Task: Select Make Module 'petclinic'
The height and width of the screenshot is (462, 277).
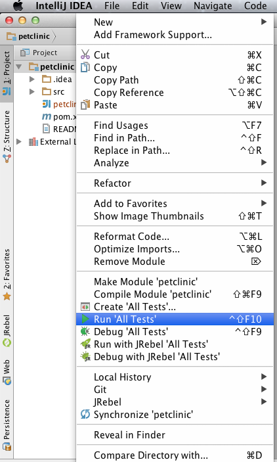Action: click(x=175, y=282)
